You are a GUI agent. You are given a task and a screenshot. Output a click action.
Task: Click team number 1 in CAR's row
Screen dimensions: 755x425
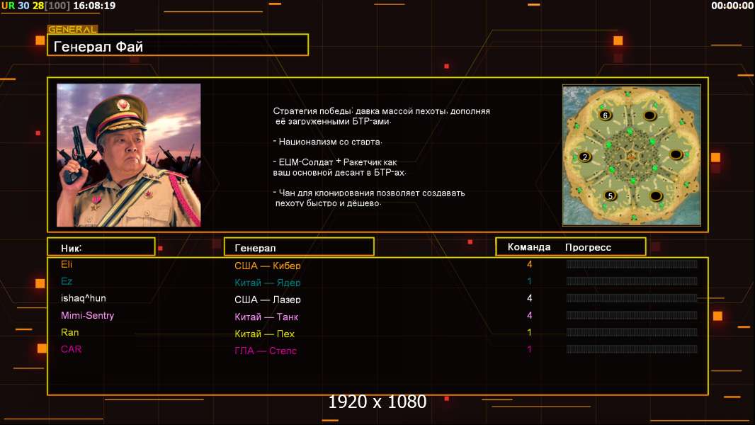529,349
